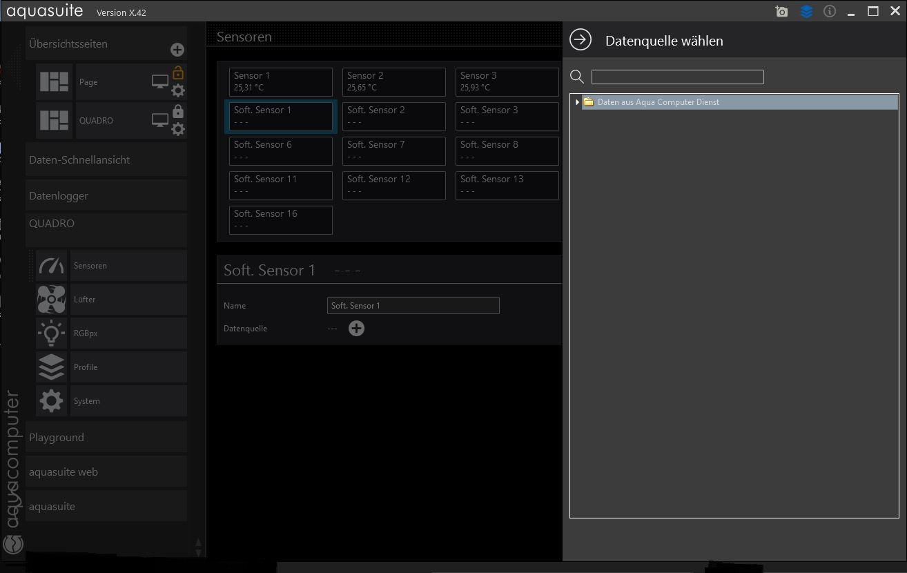This screenshot has width=907, height=573.
Task: Click the screenshot camera icon in title bar
Action: pos(781,12)
